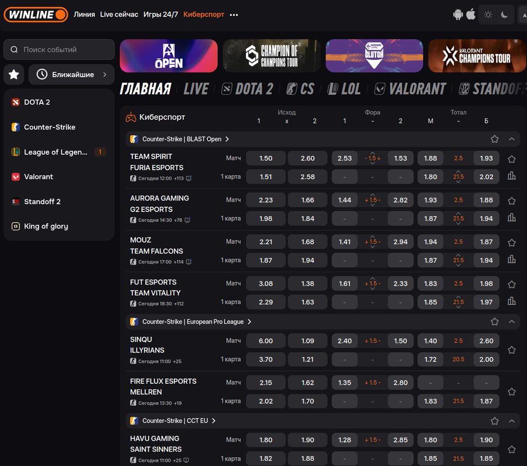Open +113 more markets for Team Spirit
This screenshot has height=466, width=527.
point(179,178)
